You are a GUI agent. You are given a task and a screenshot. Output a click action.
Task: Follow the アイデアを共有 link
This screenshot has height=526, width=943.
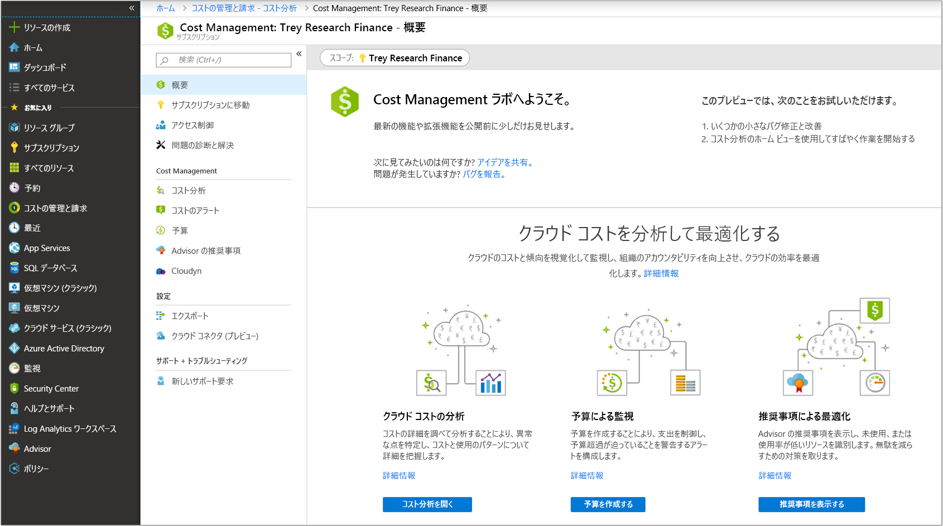click(x=506, y=162)
